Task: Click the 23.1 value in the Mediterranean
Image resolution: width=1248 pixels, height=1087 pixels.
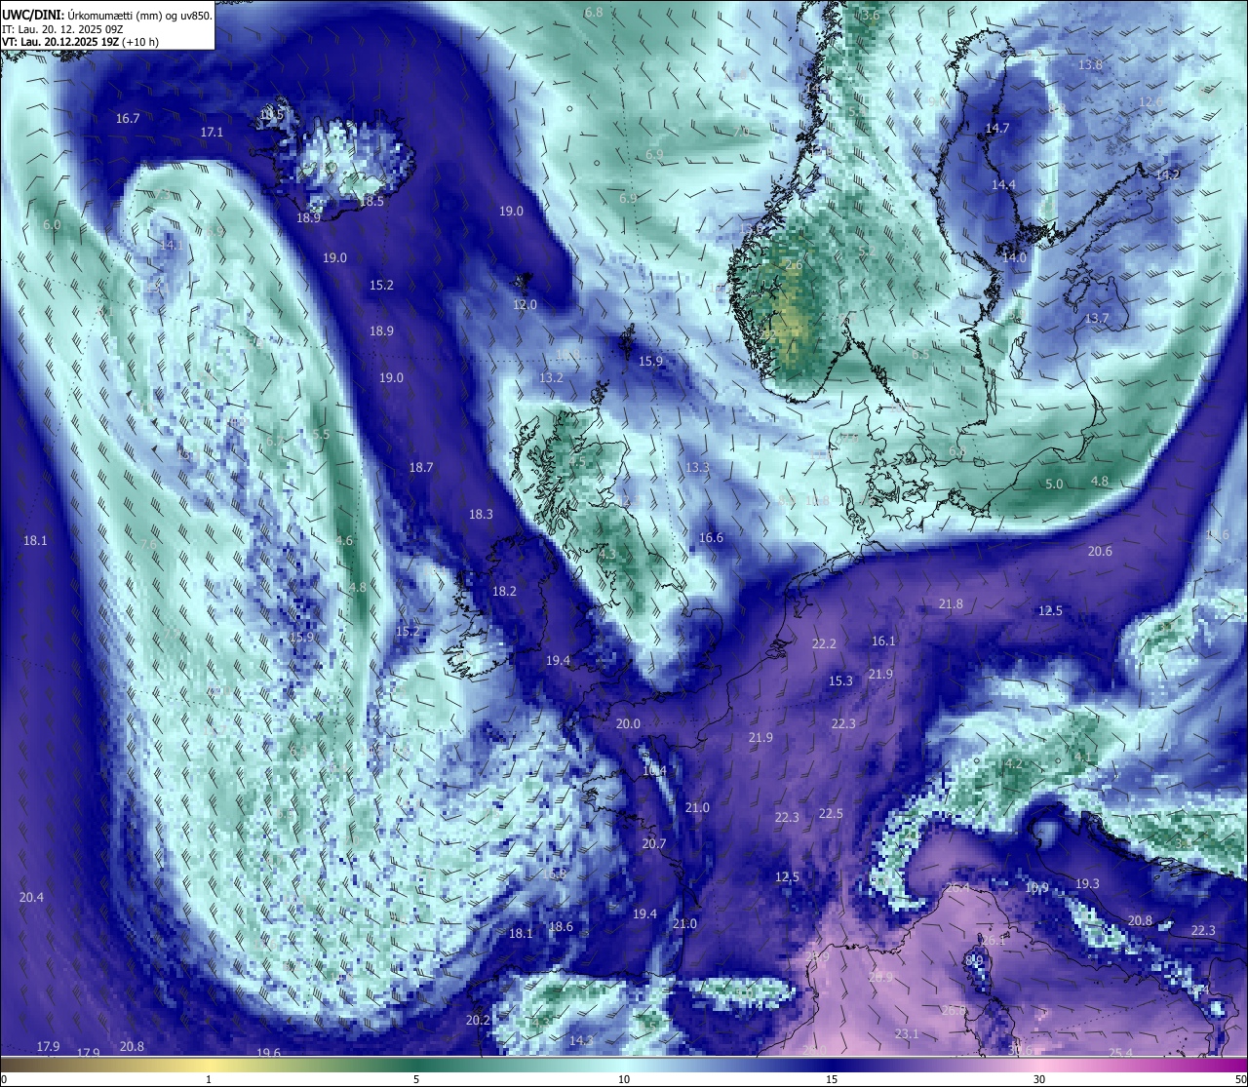Action: 907,1033
